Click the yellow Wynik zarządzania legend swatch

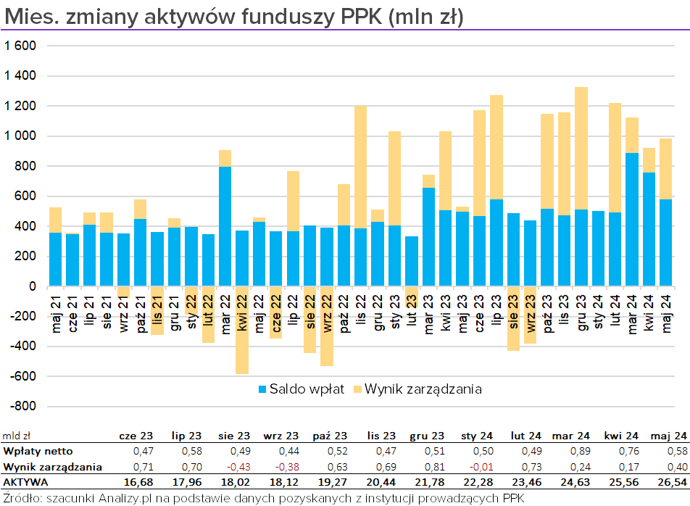coord(357,389)
